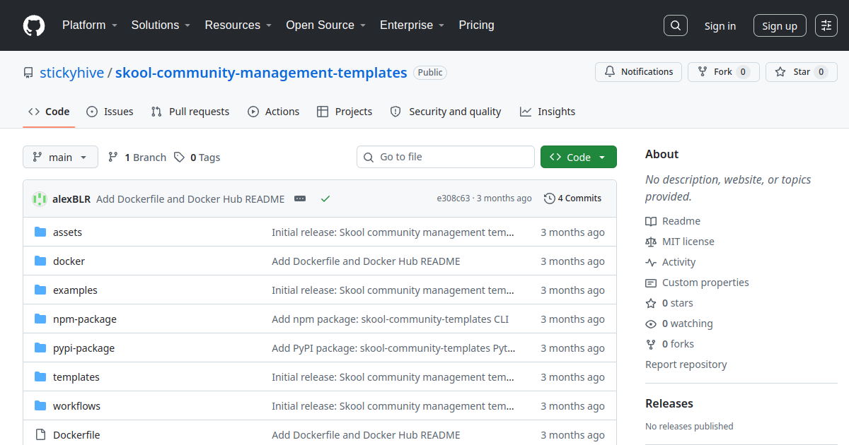Screen dimensions: 849x445
Task: View the 1 Branch link
Action: [137, 157]
